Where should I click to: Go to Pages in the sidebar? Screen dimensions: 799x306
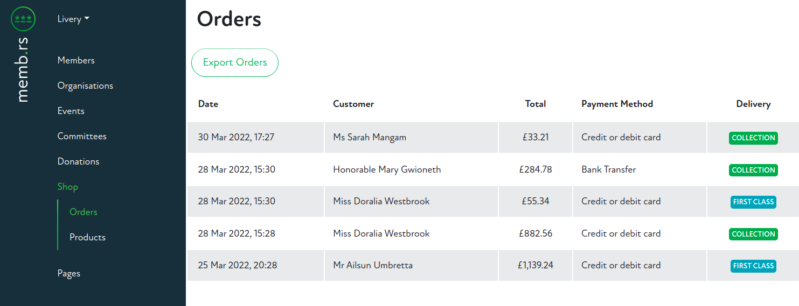click(69, 273)
